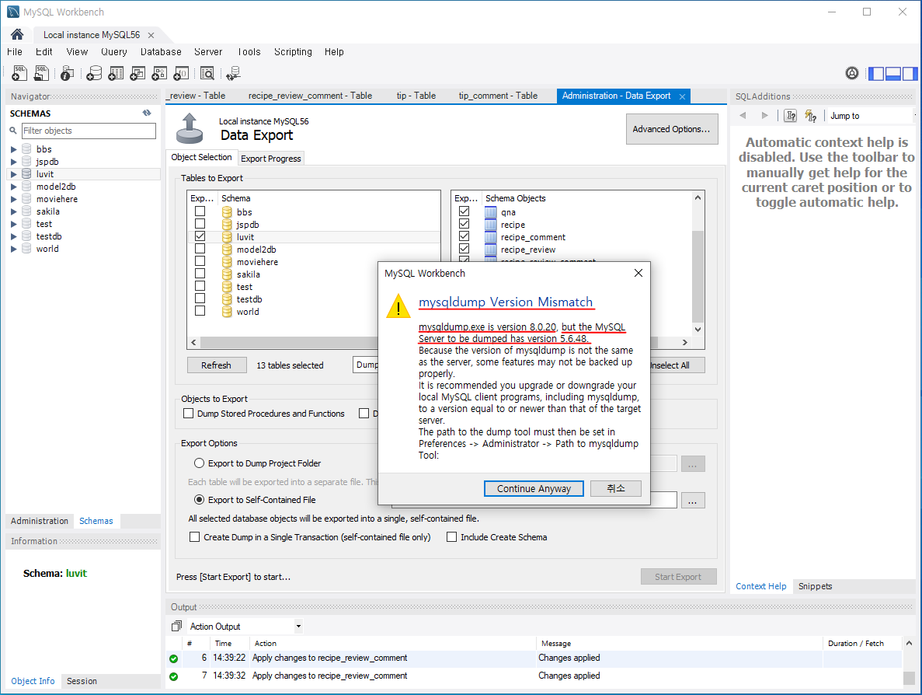Toggle the right sidebar panel icon

click(x=910, y=74)
